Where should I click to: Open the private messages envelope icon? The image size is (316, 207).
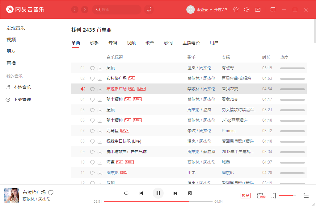tap(258, 10)
